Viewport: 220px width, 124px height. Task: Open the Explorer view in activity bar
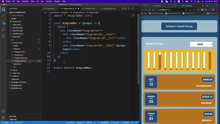coord(3,9)
